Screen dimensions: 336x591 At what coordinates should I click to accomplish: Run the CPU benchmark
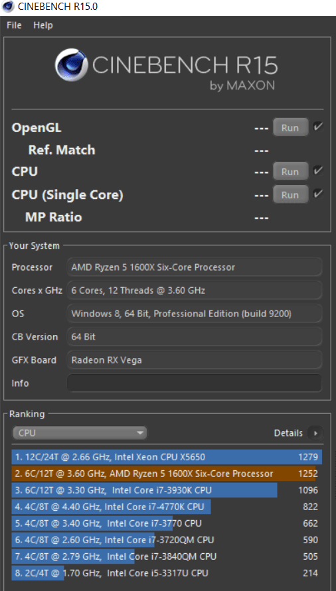[290, 172]
